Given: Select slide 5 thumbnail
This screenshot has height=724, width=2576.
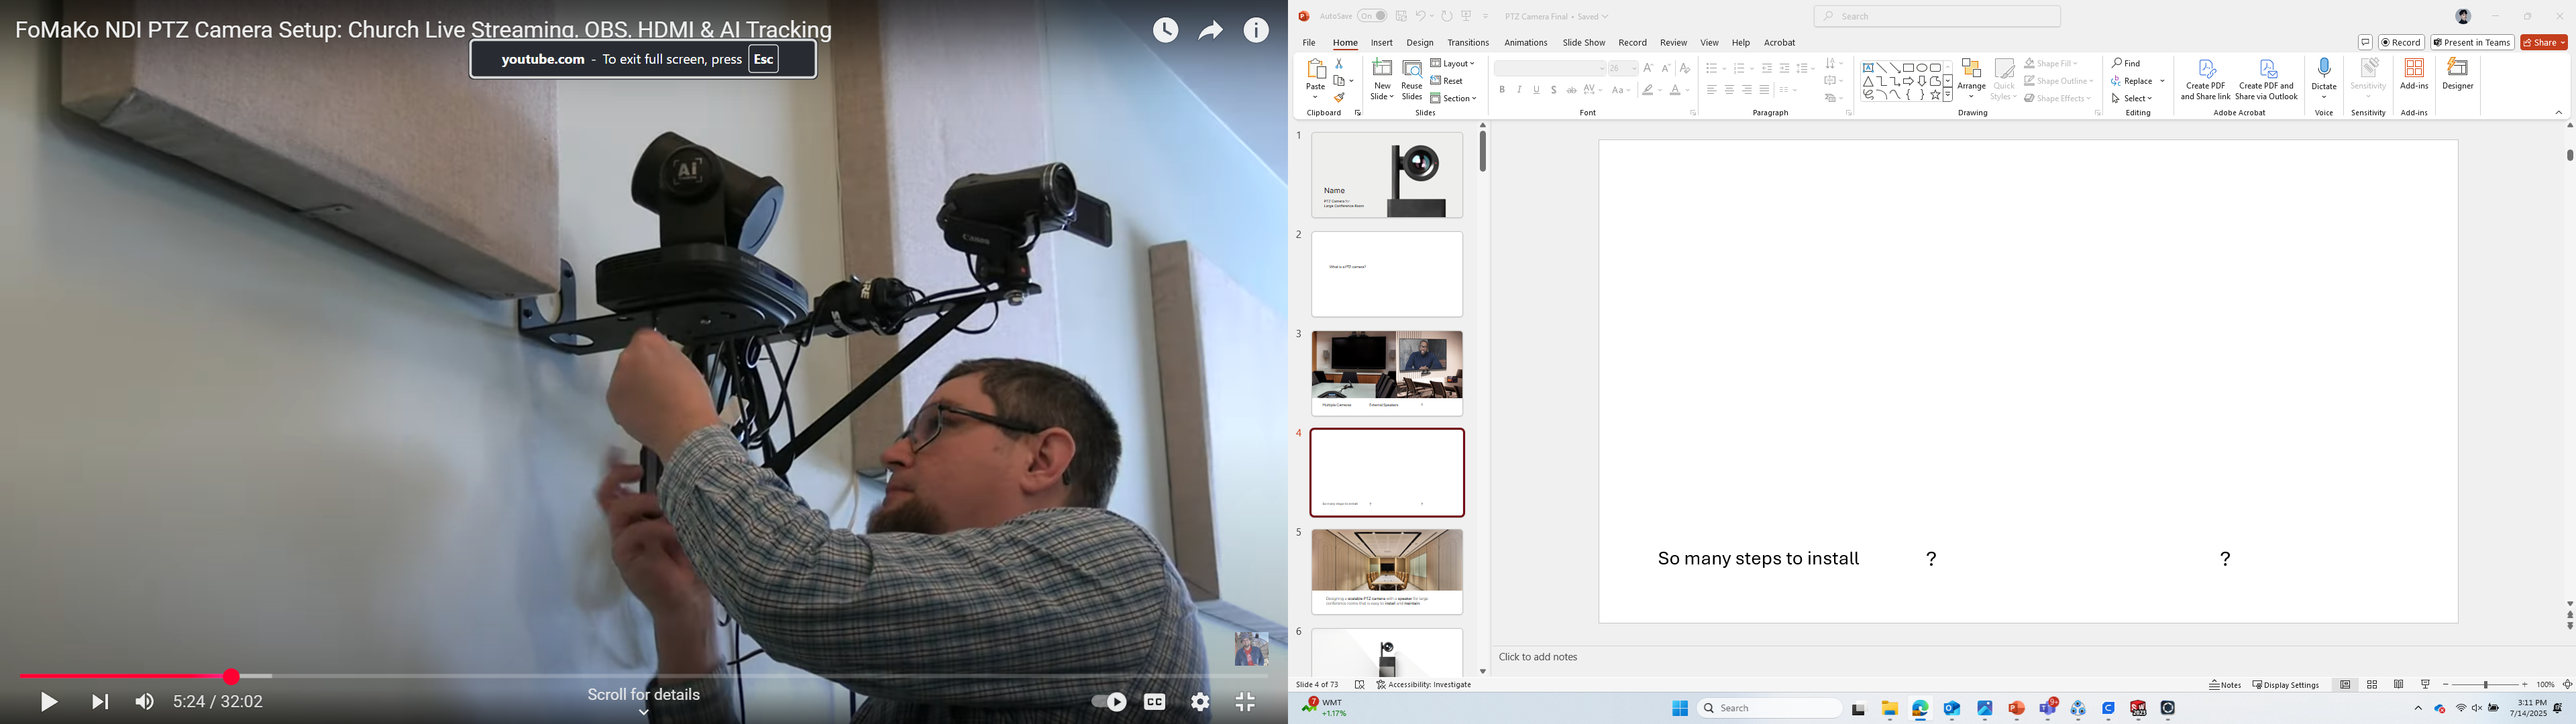Looking at the screenshot, I should point(1386,571).
